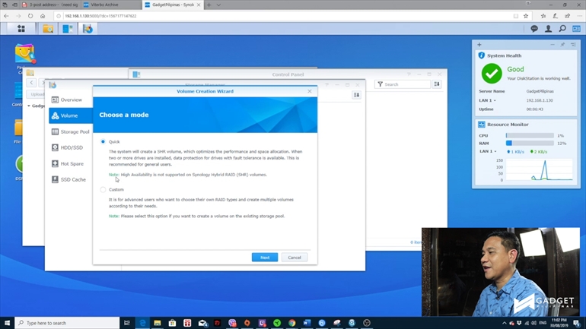The width and height of the screenshot is (586, 329).
Task: Open Word from Windows taskbar
Action: [x=307, y=323]
